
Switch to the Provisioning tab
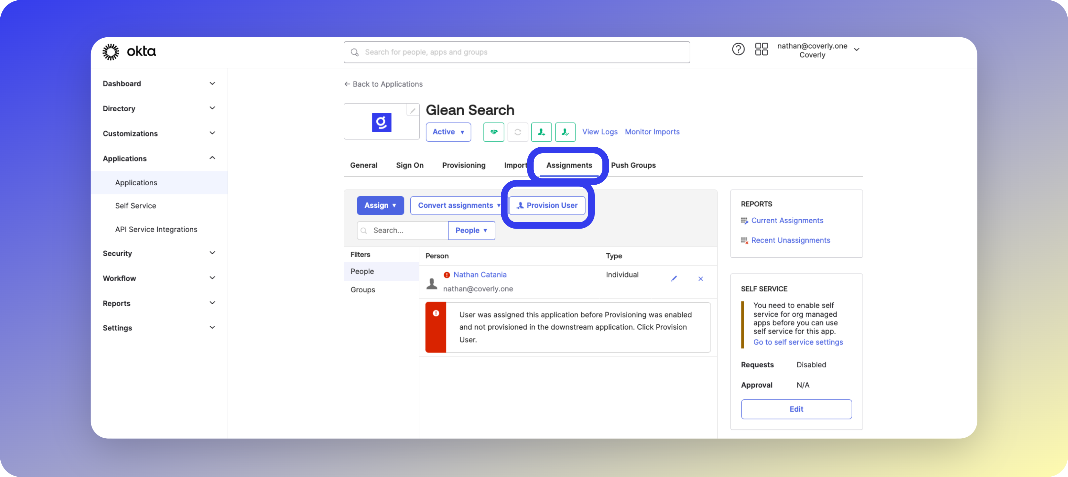coord(464,165)
